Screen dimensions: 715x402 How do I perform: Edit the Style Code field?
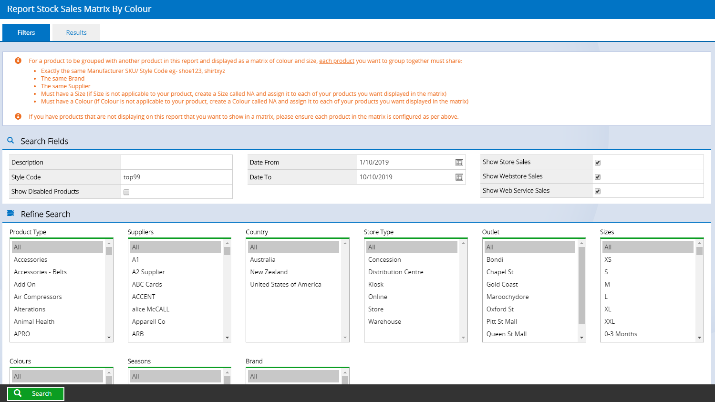point(176,177)
